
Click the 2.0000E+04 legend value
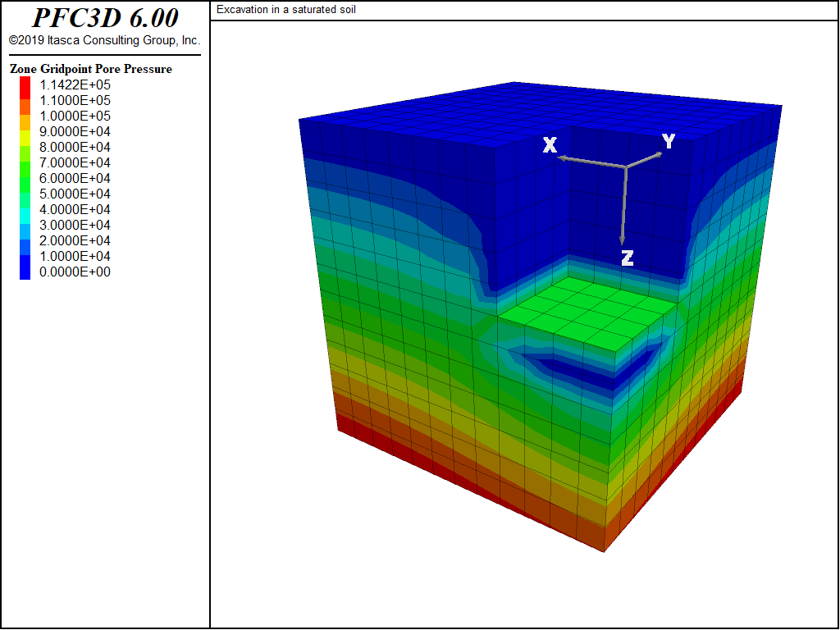[x=75, y=240]
